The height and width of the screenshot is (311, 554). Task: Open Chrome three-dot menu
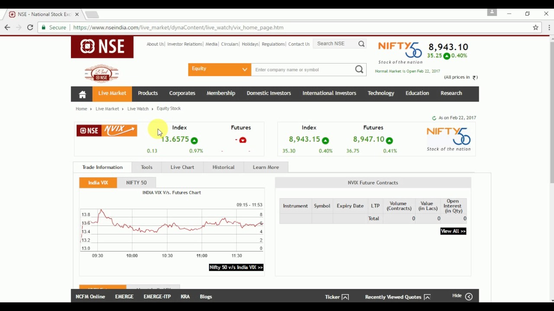[549, 27]
